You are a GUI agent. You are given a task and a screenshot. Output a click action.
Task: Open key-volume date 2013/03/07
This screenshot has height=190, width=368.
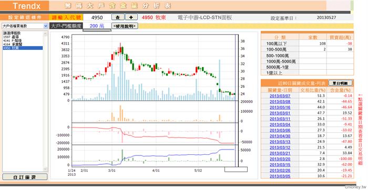click(280, 96)
